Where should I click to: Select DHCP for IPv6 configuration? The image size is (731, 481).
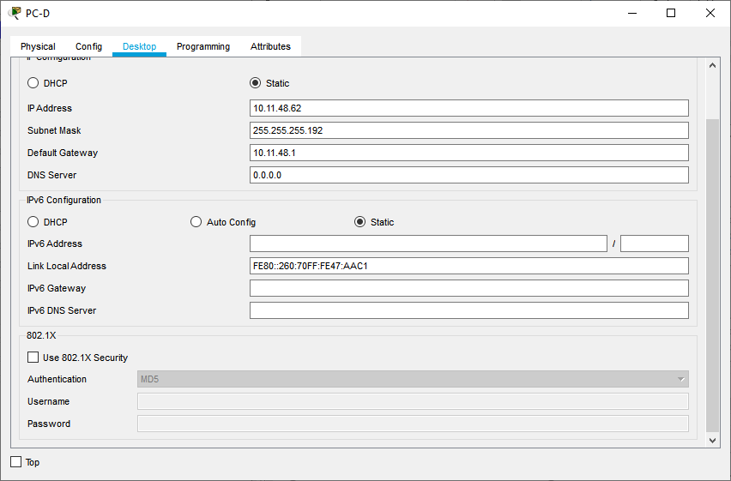[33, 222]
